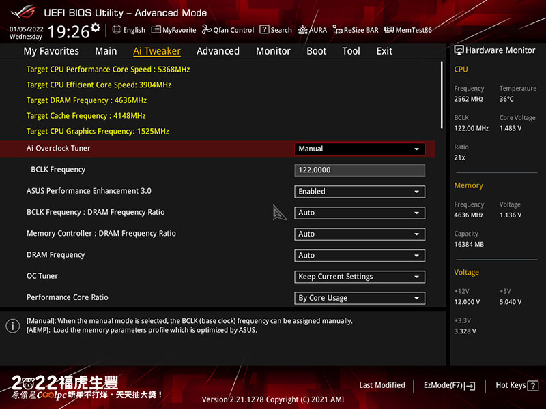Launch Qfan Control fan icon
Image resolution: width=546 pixels, height=409 pixels.
[x=207, y=30]
